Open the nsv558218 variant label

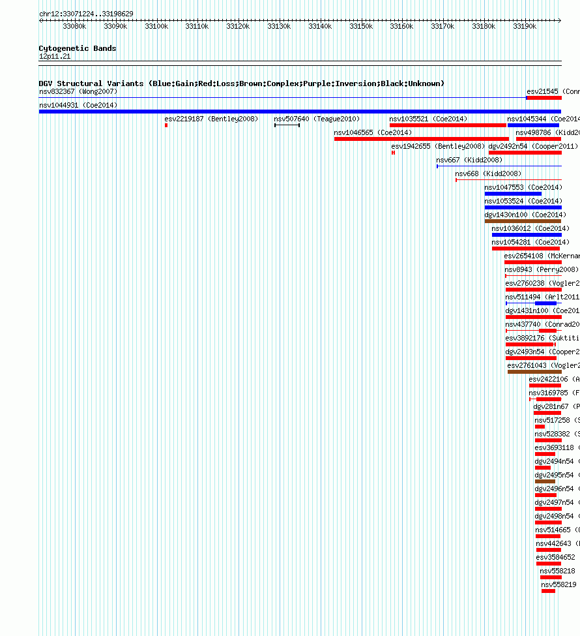click(558, 571)
